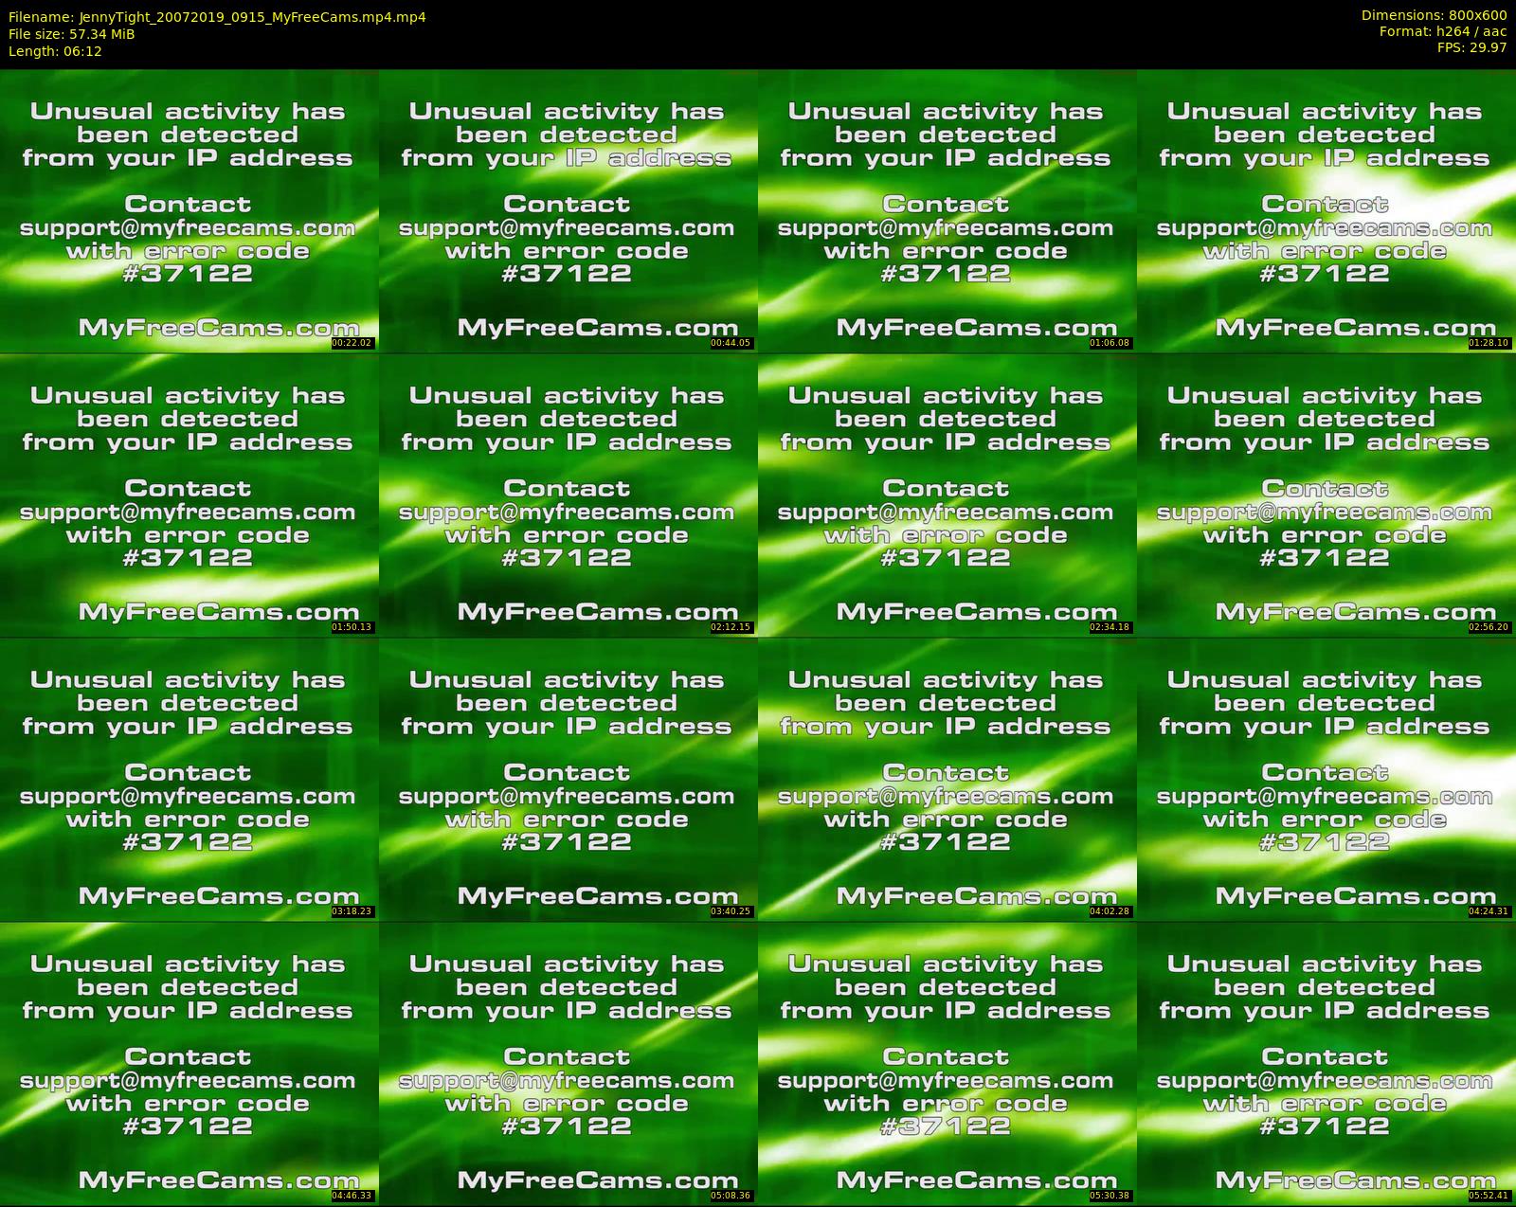View the thumbnail captured at 03:18:23
This screenshot has width=1516, height=1207.
(189, 779)
